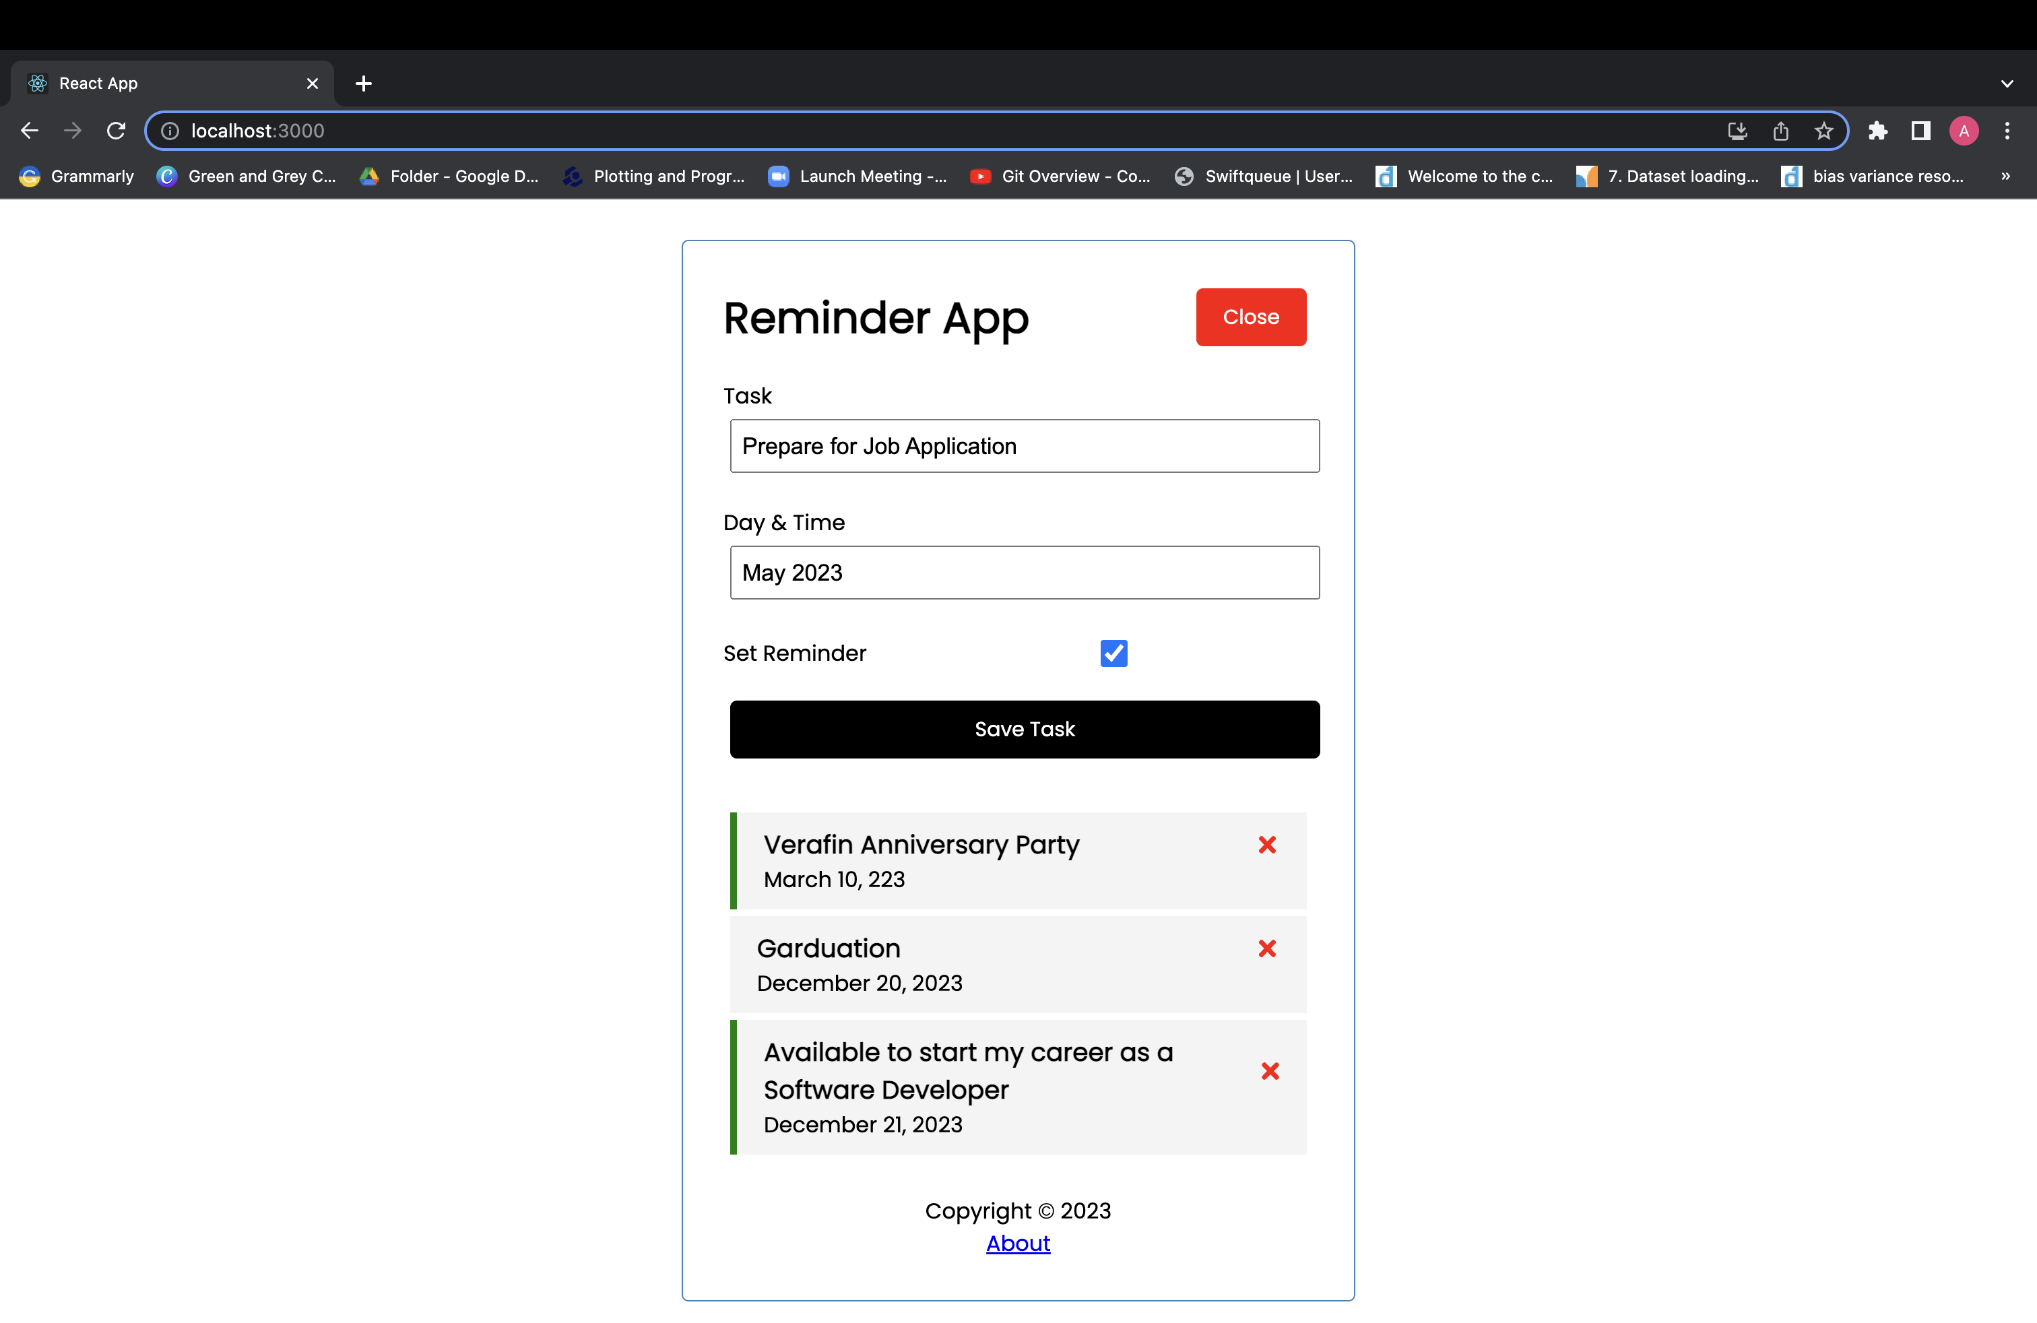Uncheck the Set Reminder checkbox
Screen dimensions: 2037x1323
[1113, 653]
